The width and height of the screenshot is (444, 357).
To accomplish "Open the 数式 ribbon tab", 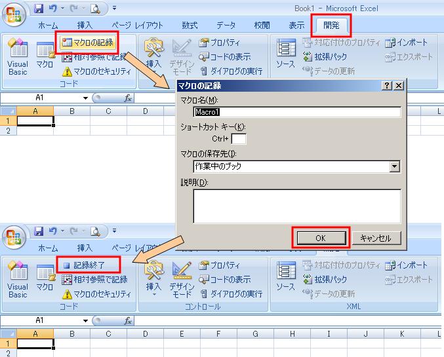I will [190, 25].
